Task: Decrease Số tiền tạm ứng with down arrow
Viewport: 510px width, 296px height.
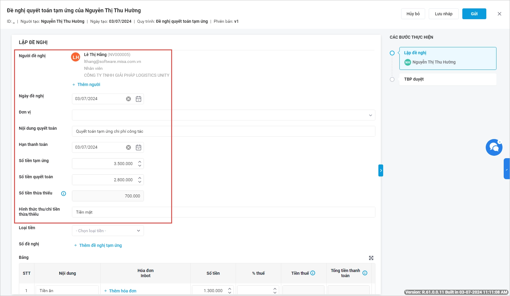Action: 140,165
